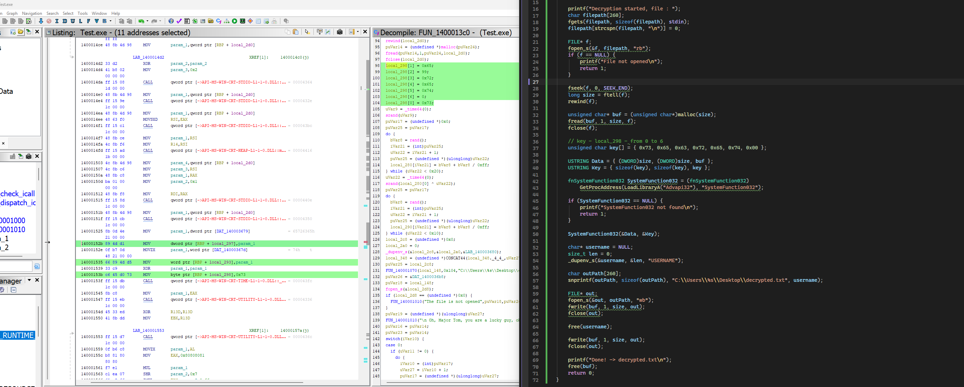
Task: Redo using the redo arrow icon
Action: click(155, 22)
